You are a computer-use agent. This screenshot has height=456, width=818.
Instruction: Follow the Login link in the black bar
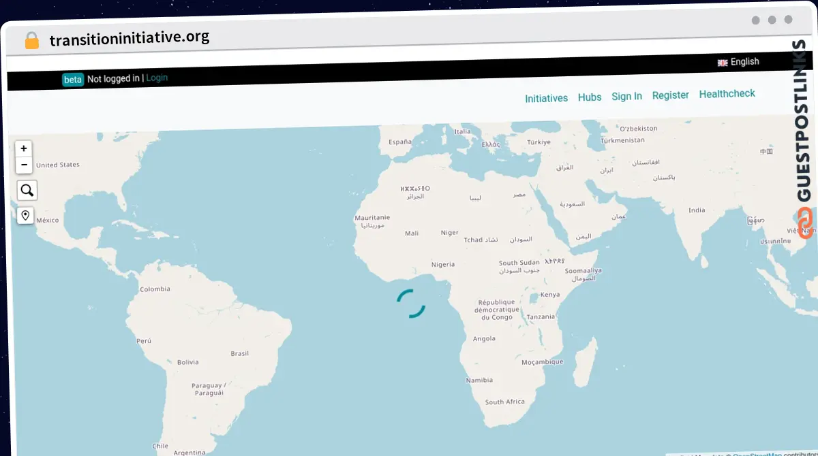point(157,78)
